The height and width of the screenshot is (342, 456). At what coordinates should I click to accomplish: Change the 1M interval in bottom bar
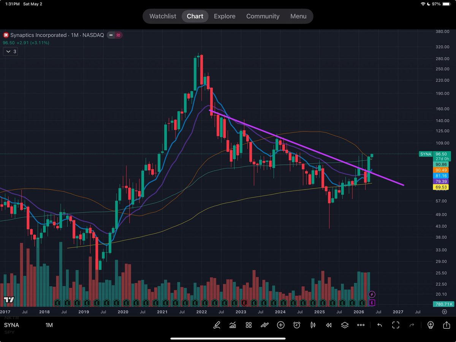[x=49, y=325]
